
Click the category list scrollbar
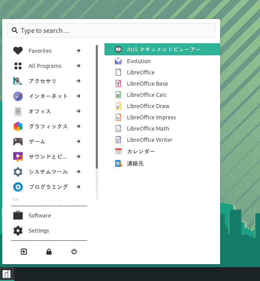pos(97,107)
